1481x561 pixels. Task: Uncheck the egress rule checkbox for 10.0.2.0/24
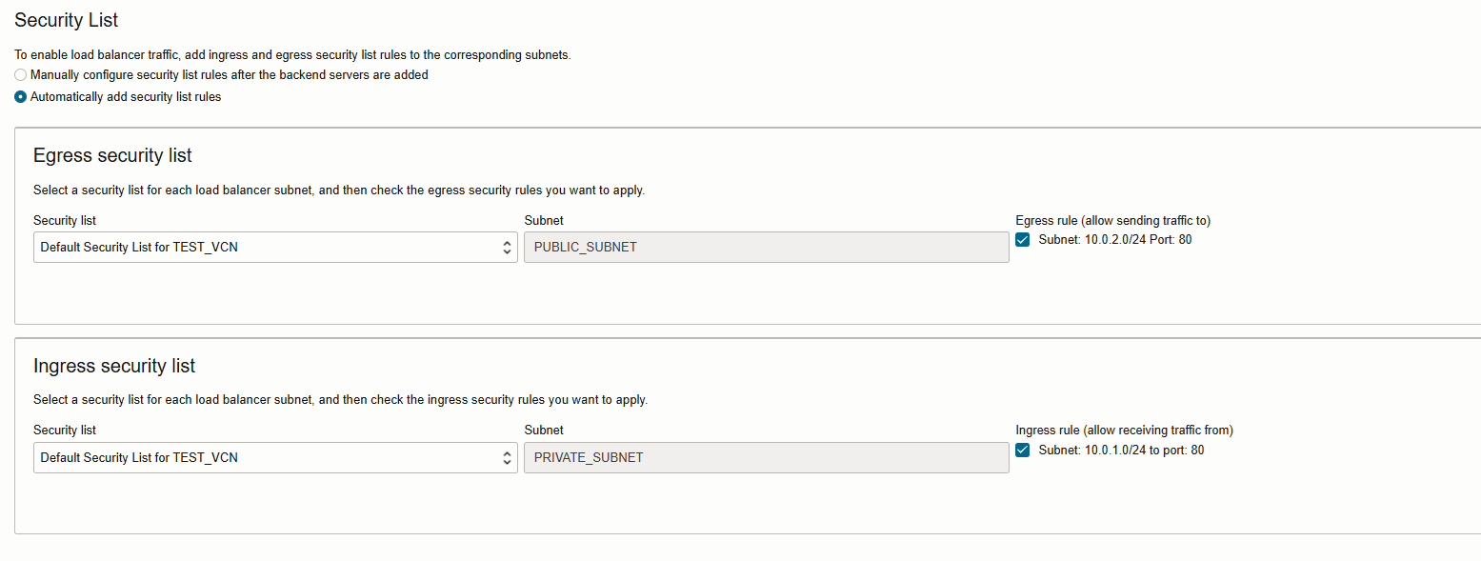point(1023,240)
